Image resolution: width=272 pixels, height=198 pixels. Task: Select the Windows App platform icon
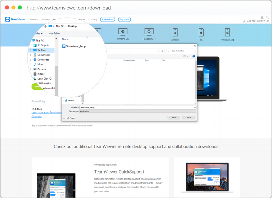(227, 32)
